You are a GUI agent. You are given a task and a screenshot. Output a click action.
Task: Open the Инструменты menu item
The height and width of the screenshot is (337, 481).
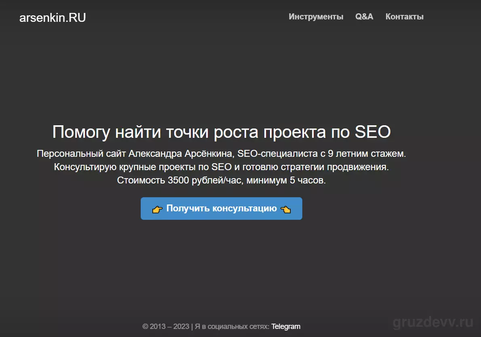(x=316, y=17)
